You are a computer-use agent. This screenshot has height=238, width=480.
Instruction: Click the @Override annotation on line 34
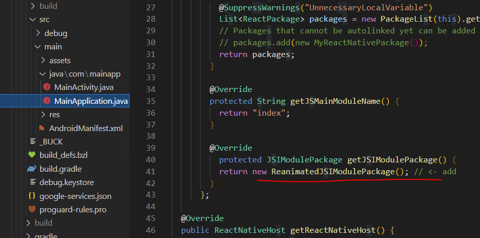pos(231,89)
